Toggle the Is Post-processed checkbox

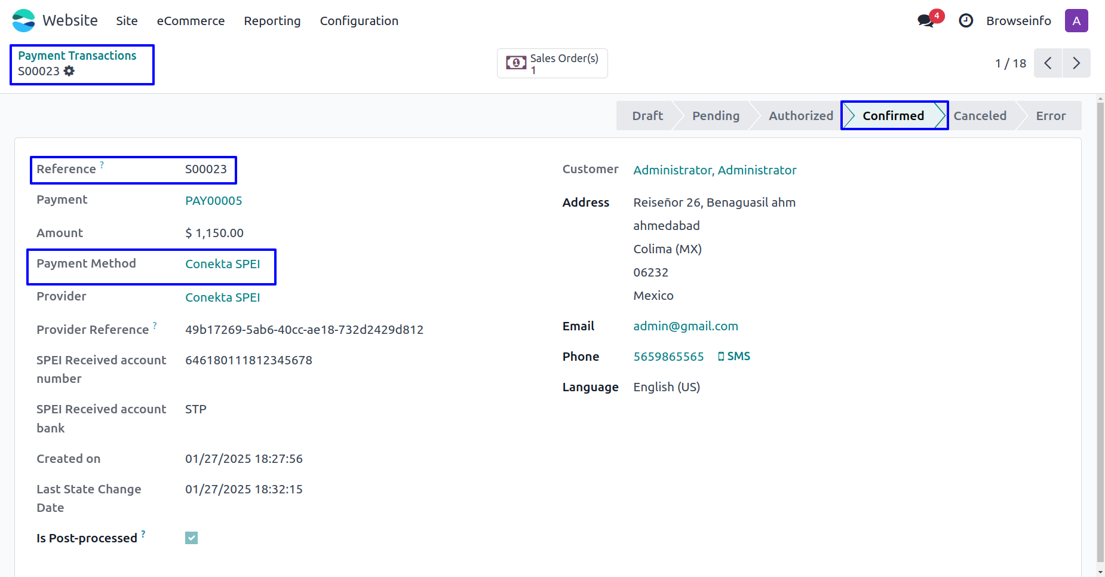[191, 538]
